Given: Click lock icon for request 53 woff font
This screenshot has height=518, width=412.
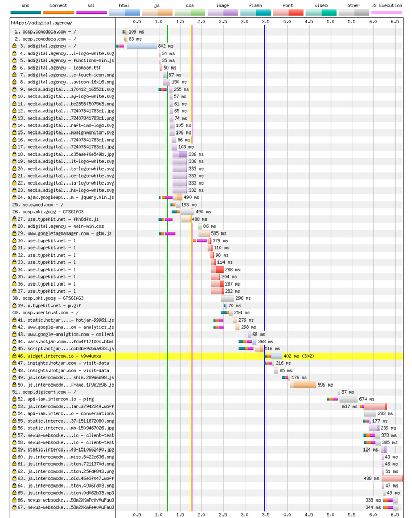Looking at the screenshot, I should pyautogui.click(x=14, y=407).
